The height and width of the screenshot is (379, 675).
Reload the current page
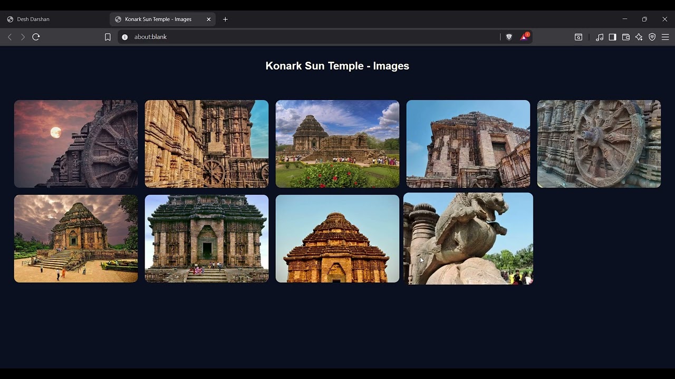36,37
